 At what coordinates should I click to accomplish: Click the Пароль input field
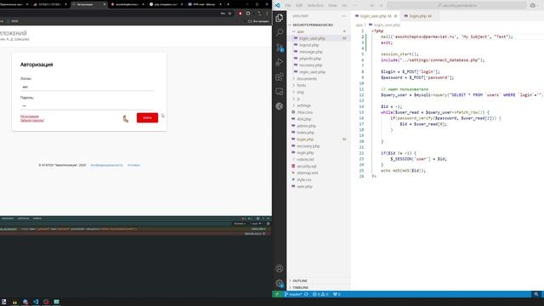coord(87,105)
